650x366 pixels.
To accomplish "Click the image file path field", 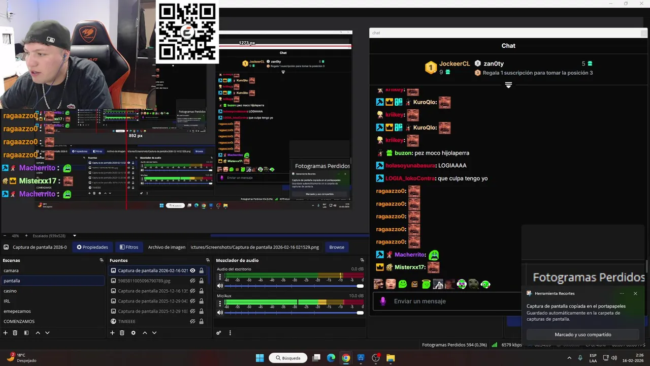I will click(x=255, y=247).
